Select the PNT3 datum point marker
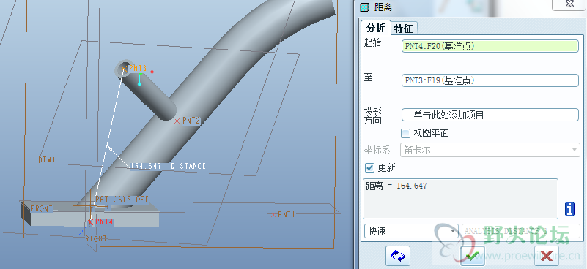 (x=124, y=69)
